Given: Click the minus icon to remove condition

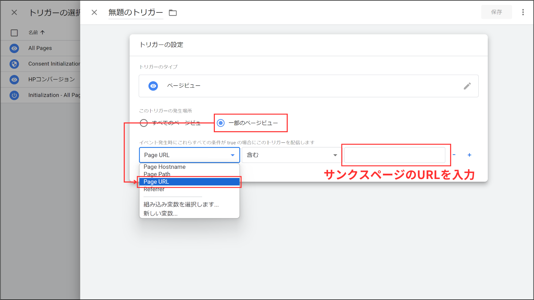Looking at the screenshot, I should coord(454,155).
